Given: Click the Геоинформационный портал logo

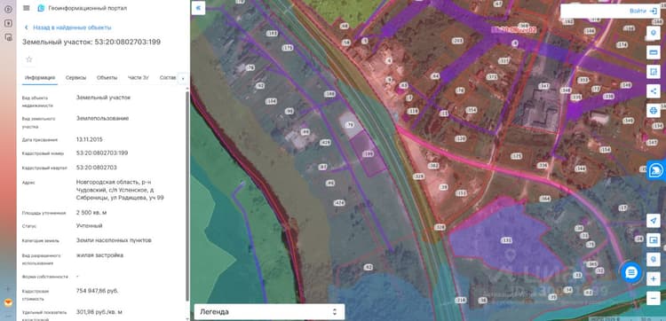Looking at the screenshot, I should (41, 8).
